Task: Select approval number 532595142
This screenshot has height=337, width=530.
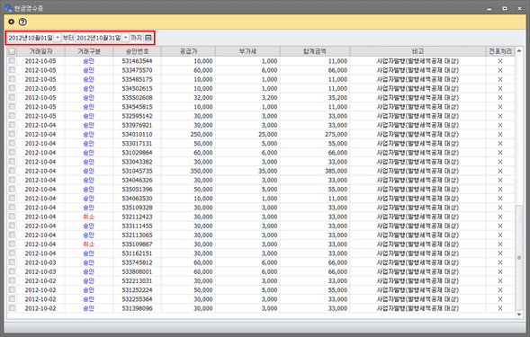Action: click(x=137, y=116)
